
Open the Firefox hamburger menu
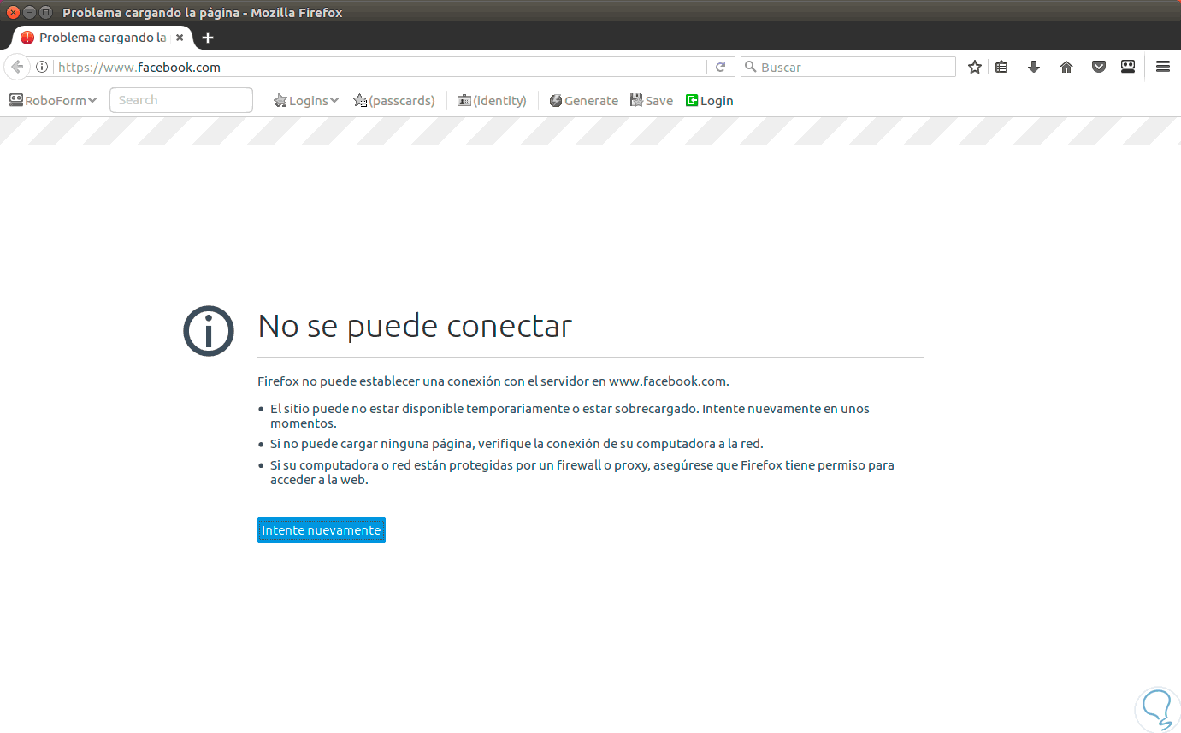tap(1163, 67)
